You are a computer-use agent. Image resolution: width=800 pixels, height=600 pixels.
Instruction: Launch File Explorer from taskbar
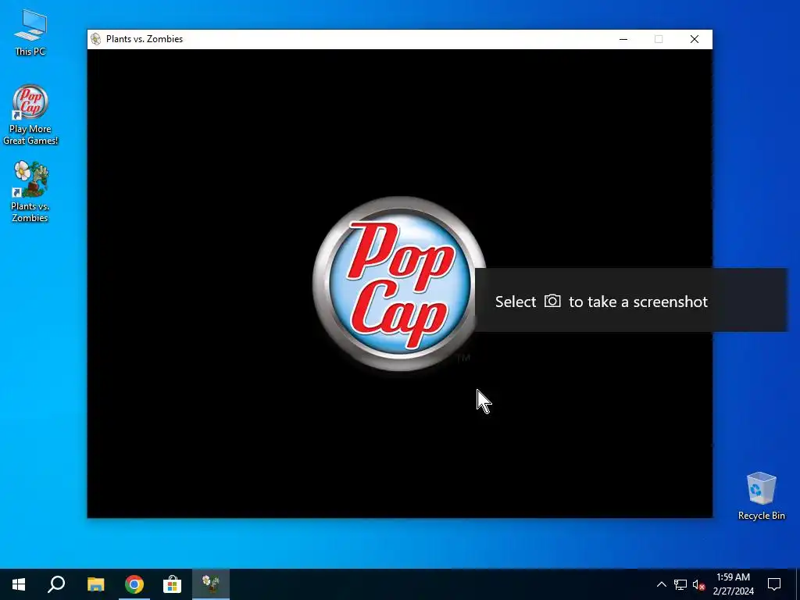click(95, 584)
